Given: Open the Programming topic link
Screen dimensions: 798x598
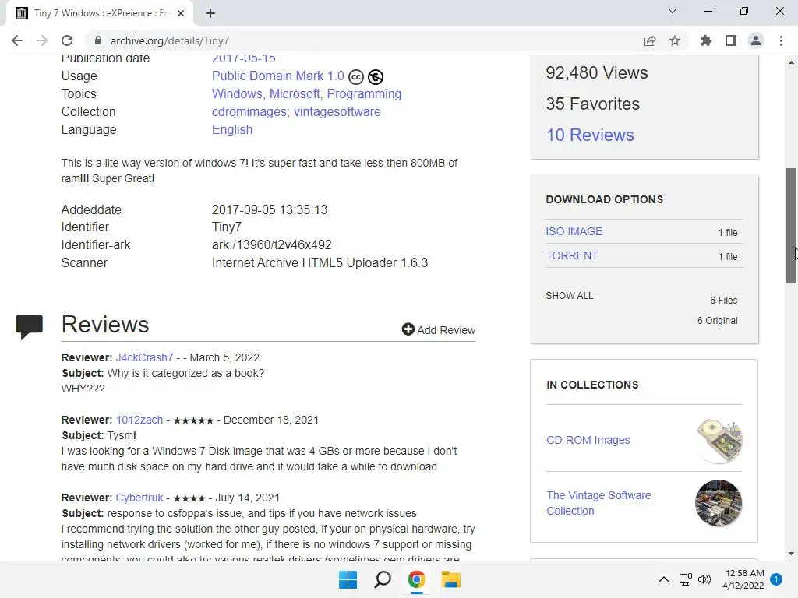Looking at the screenshot, I should (x=364, y=93).
